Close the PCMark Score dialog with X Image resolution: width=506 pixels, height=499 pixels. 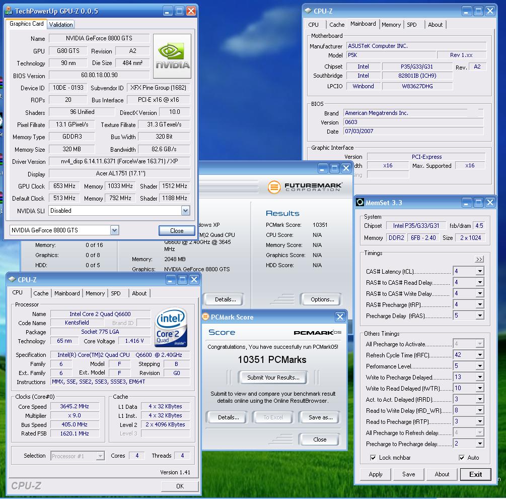(x=340, y=317)
